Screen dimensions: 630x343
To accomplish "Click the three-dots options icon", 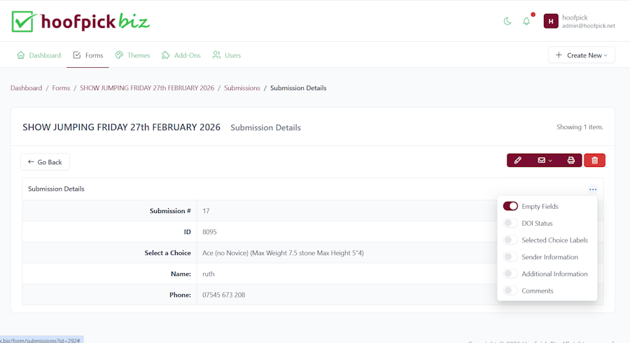I will [593, 189].
